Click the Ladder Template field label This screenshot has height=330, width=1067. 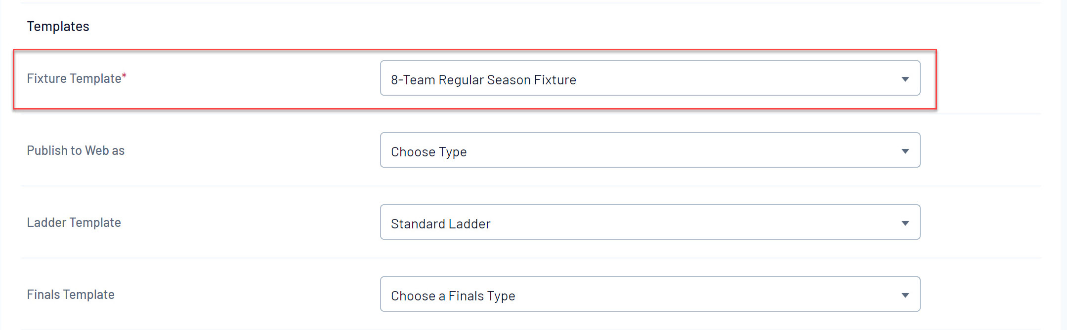point(74,222)
